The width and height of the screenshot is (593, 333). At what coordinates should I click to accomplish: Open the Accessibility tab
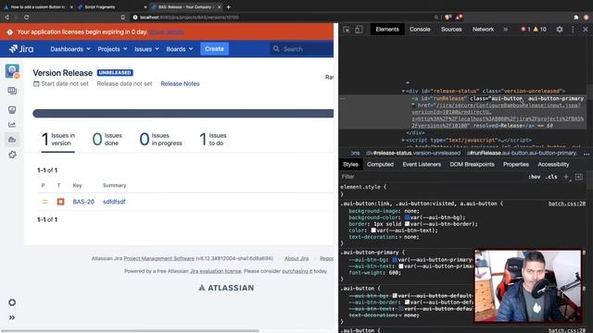point(553,165)
